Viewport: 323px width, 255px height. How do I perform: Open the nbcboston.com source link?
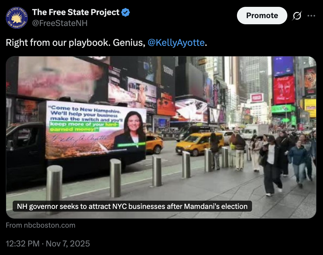coord(40,225)
